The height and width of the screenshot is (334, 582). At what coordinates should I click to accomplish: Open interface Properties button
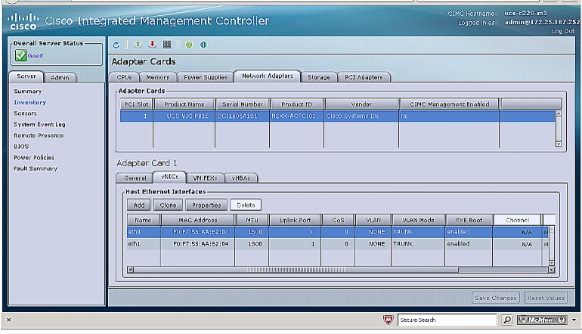[206, 205]
